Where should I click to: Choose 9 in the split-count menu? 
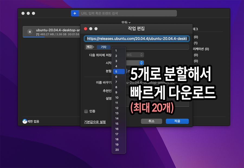click(119, 92)
